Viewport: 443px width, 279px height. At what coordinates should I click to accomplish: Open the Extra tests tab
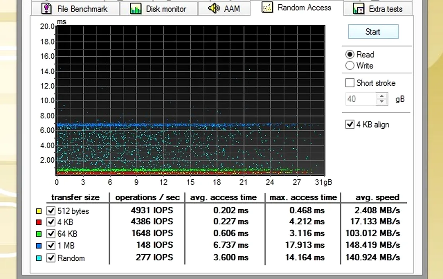pyautogui.click(x=385, y=9)
